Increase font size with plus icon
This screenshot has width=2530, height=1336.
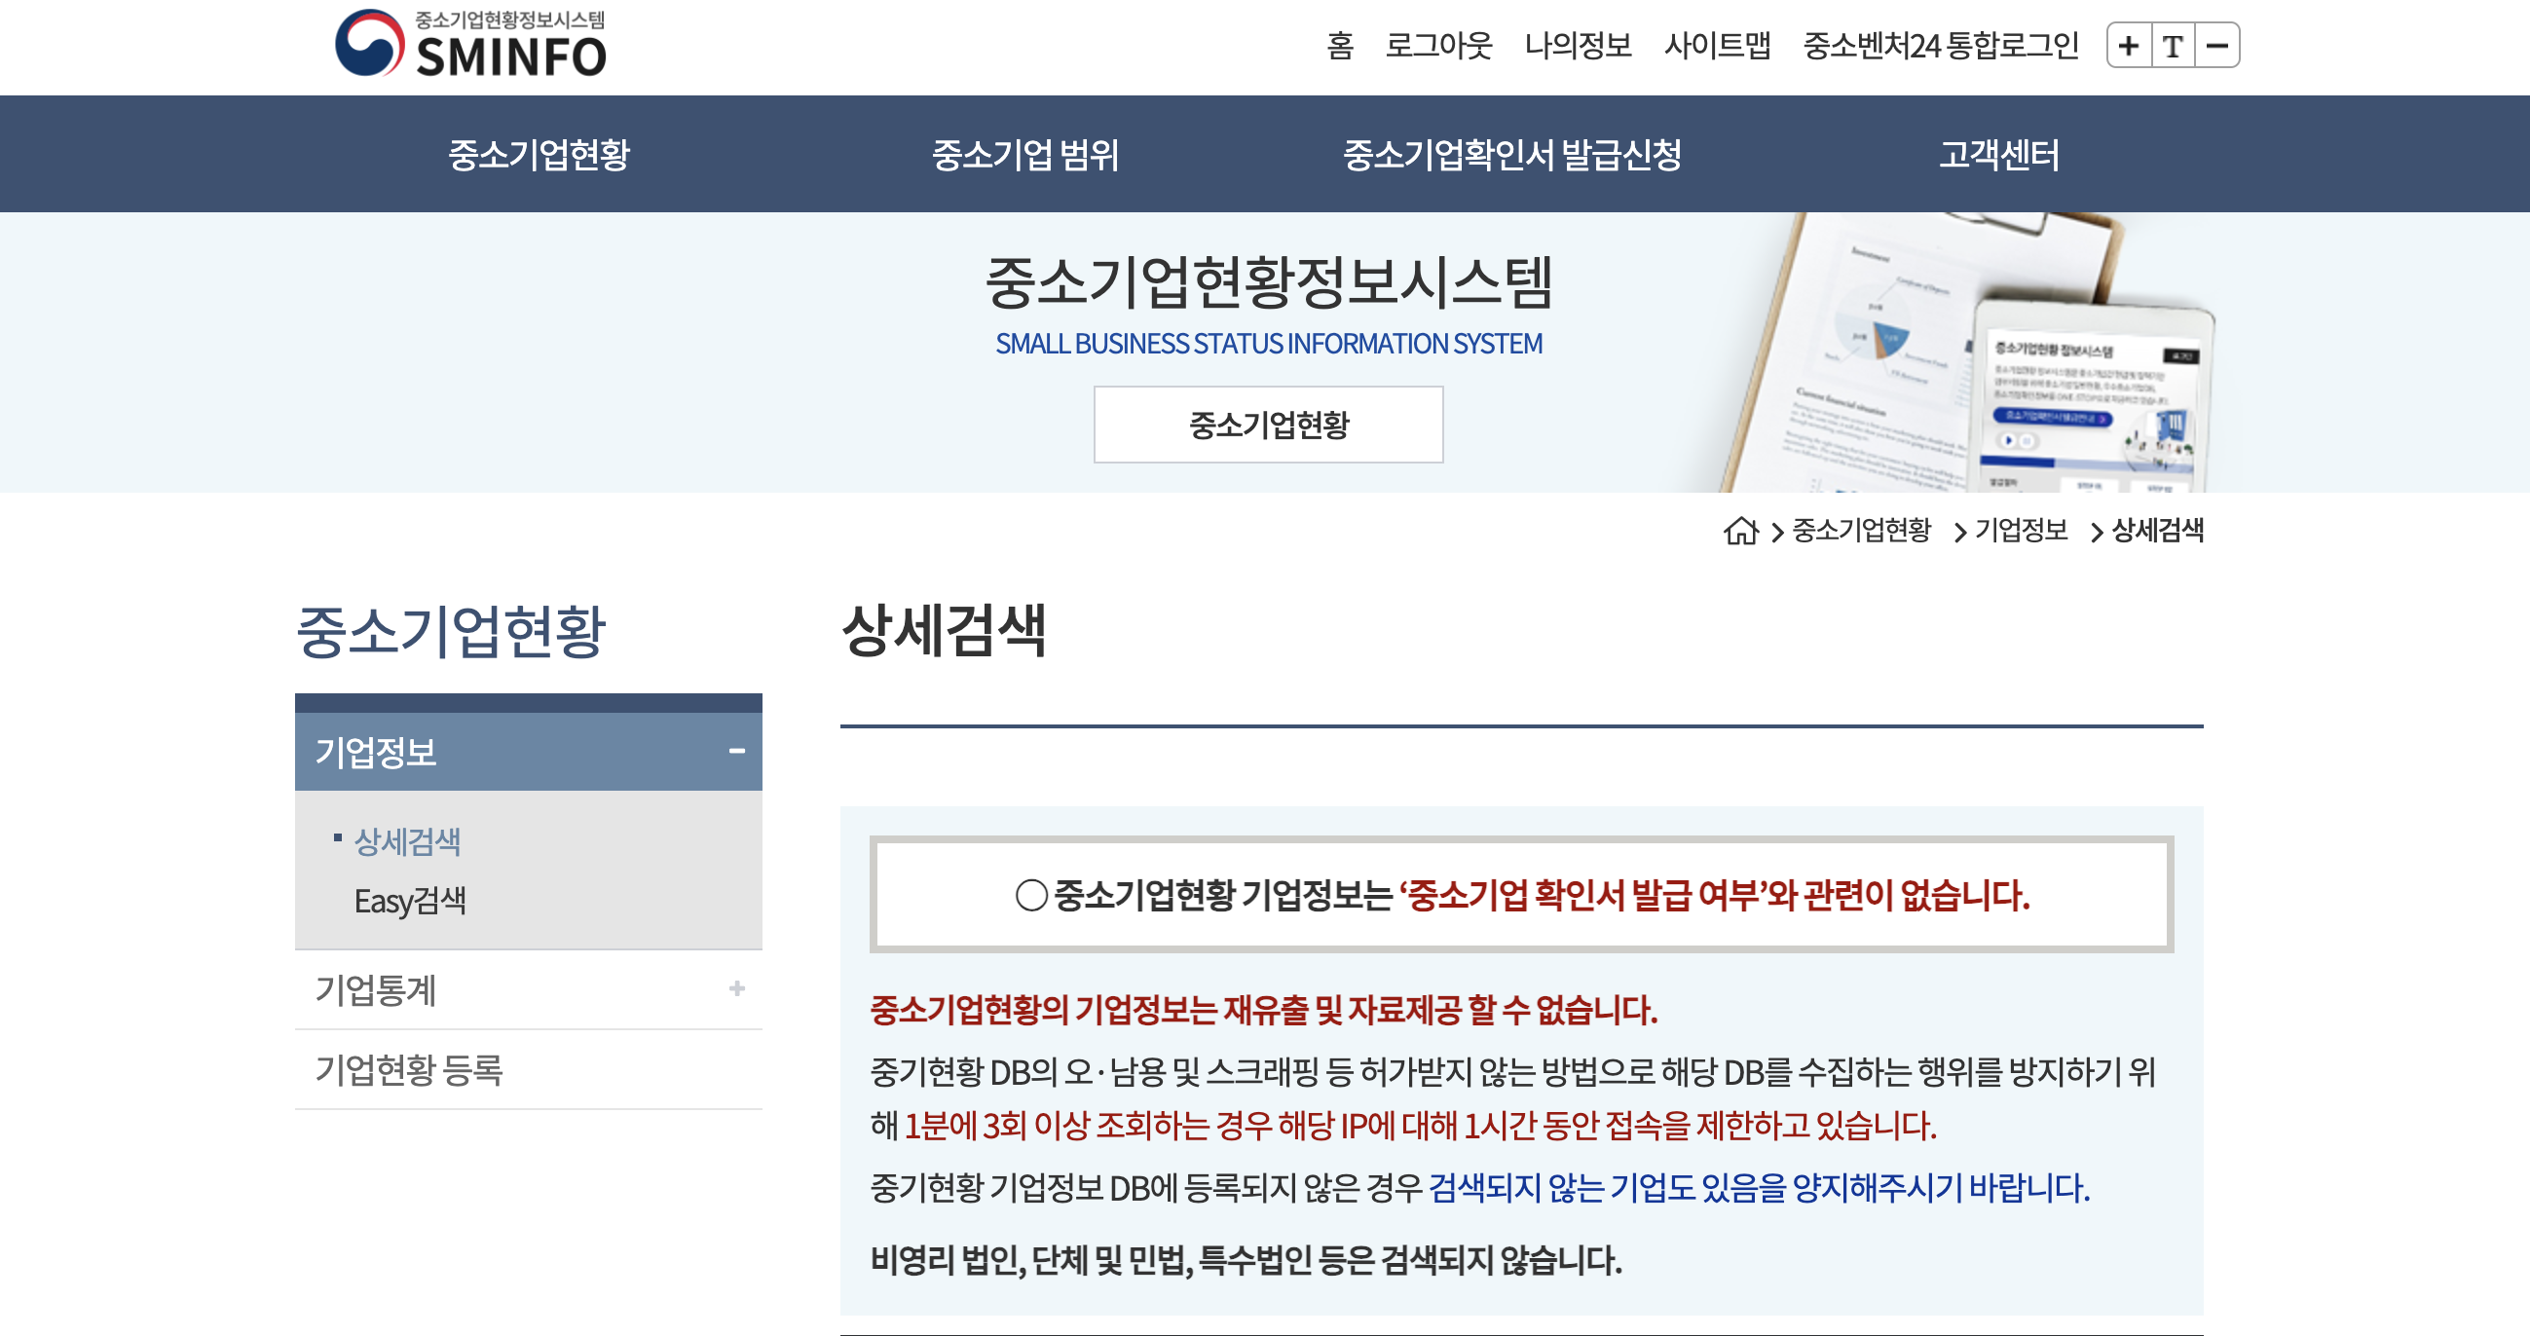pyautogui.click(x=2129, y=46)
